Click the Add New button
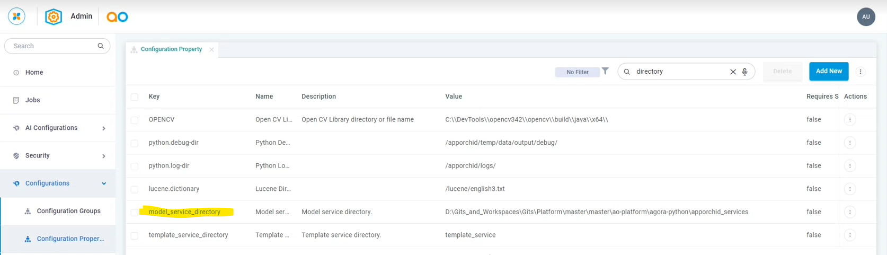The height and width of the screenshot is (255, 887). (x=828, y=72)
